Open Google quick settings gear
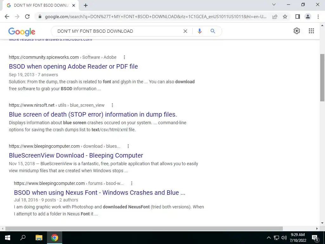The image size is (325, 244). point(297,31)
